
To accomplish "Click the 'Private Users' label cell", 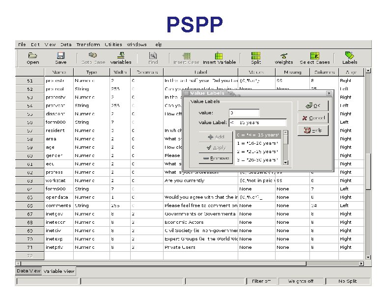I will point(201,247).
